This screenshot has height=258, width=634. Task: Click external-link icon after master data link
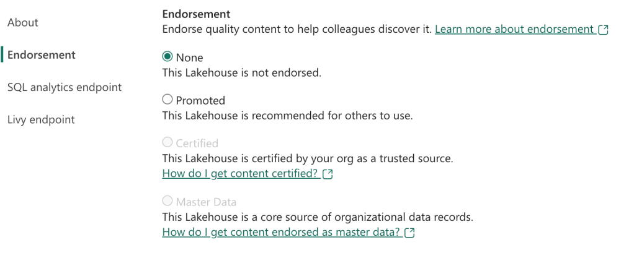(409, 233)
